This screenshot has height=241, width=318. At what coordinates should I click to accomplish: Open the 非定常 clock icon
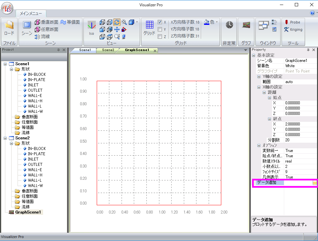pyautogui.click(x=229, y=25)
